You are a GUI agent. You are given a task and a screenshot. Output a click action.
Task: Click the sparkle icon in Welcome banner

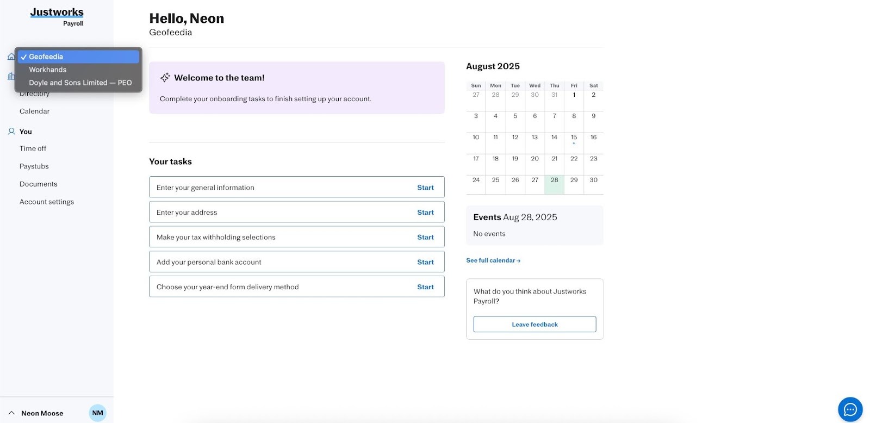165,78
